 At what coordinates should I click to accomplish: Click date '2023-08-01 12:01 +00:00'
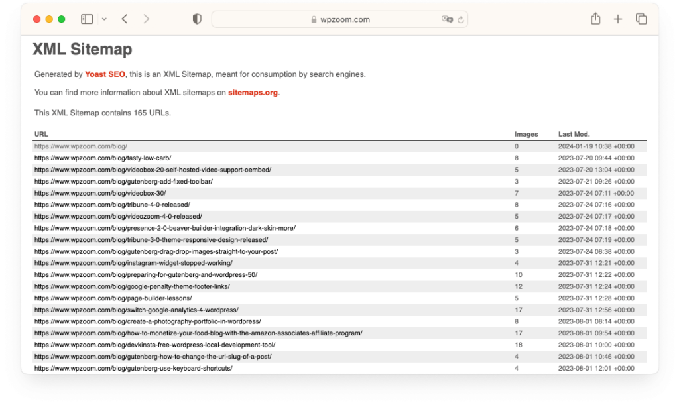coord(596,369)
